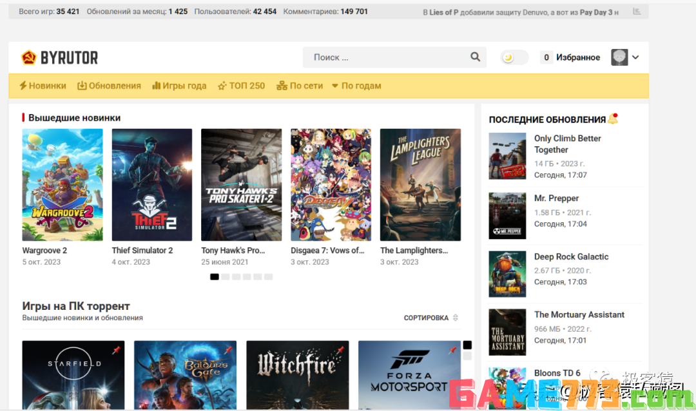Click the Thief Simulator 2 title link
Screen dimensions: 696x411
click(142, 251)
